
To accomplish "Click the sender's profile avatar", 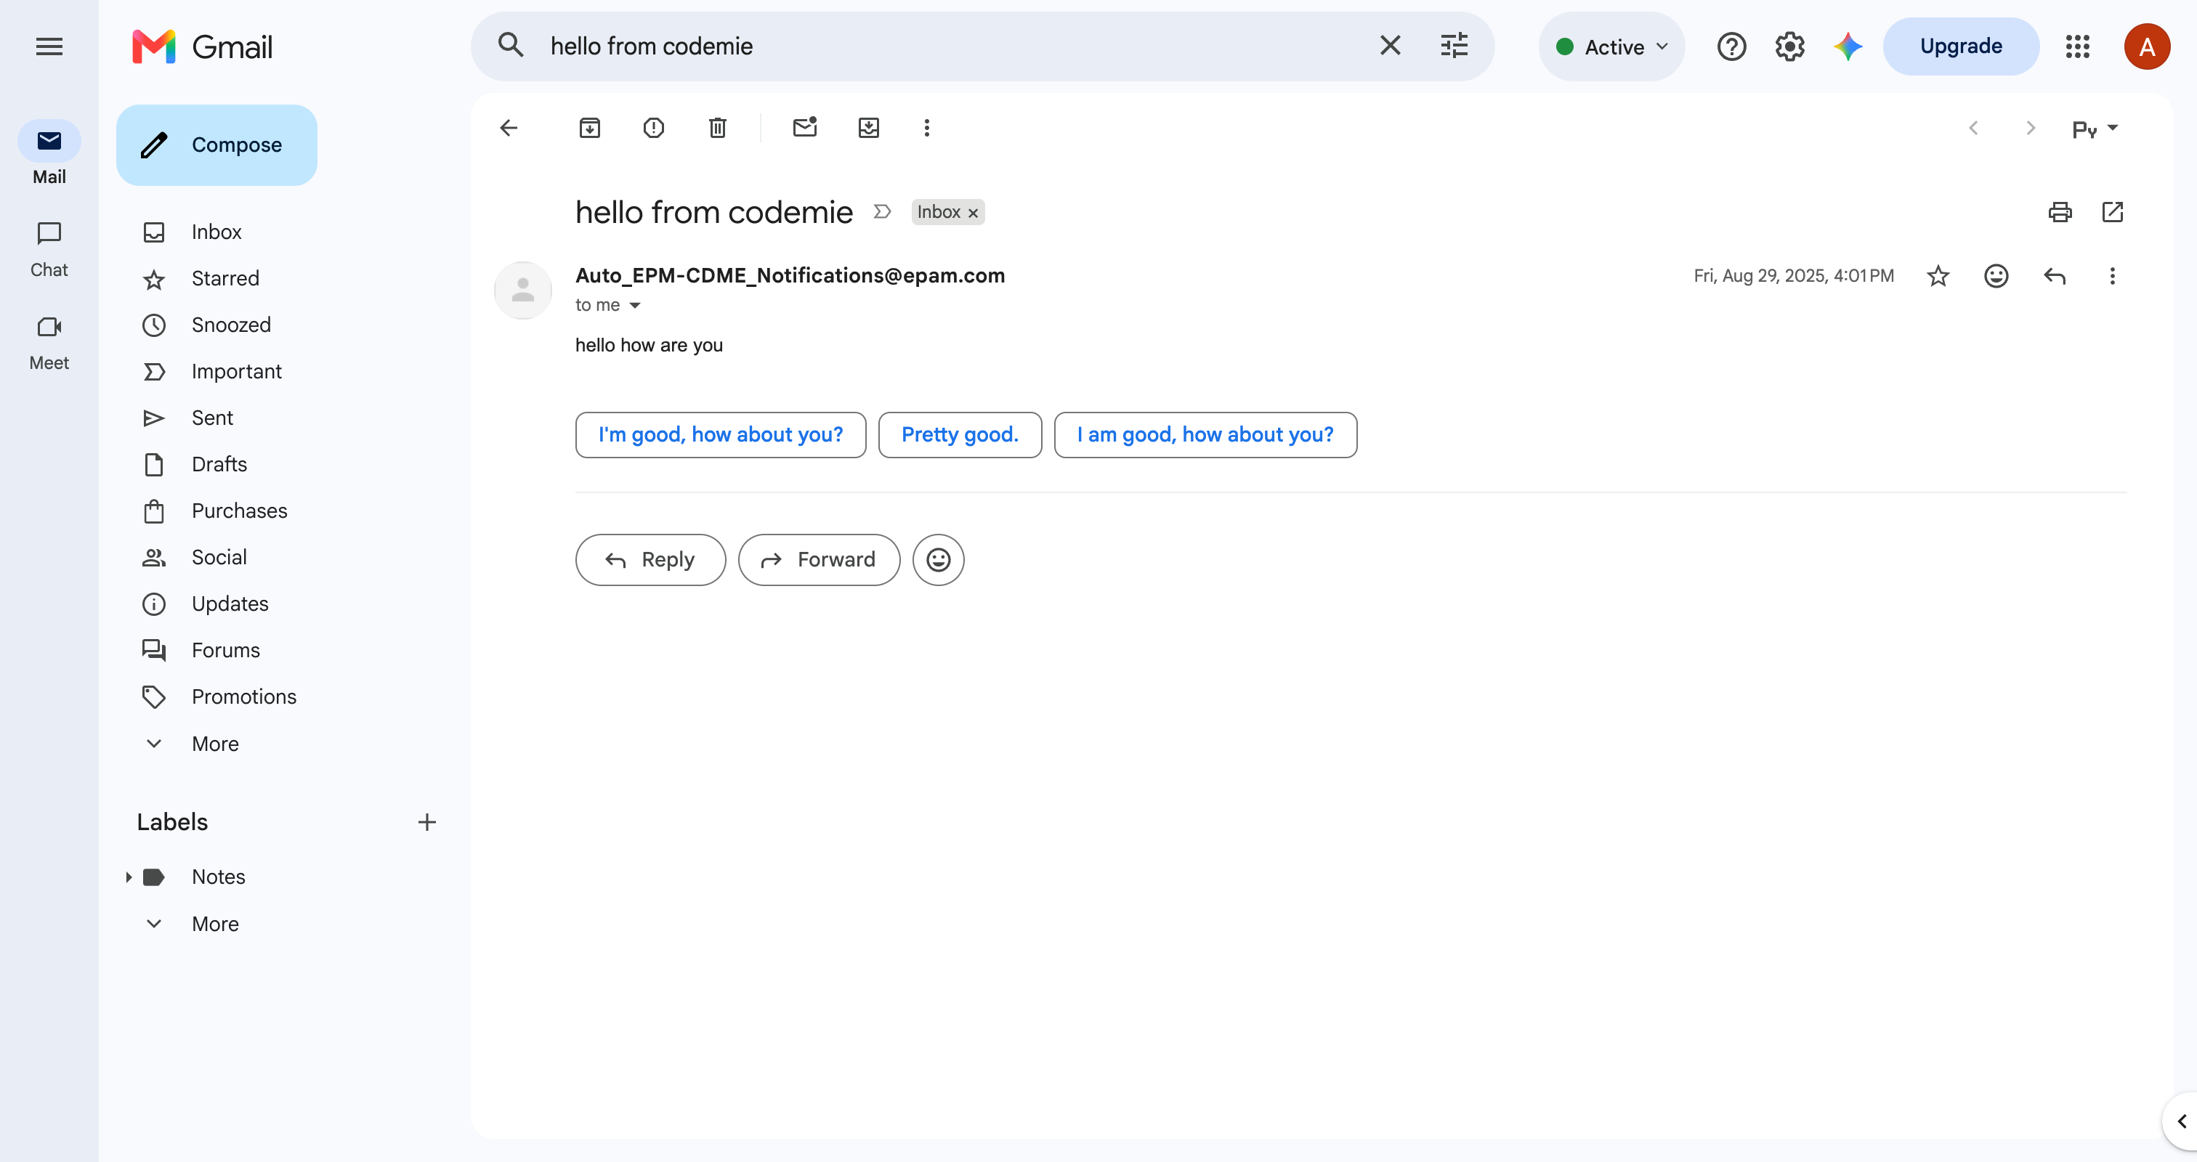I will click(x=523, y=290).
